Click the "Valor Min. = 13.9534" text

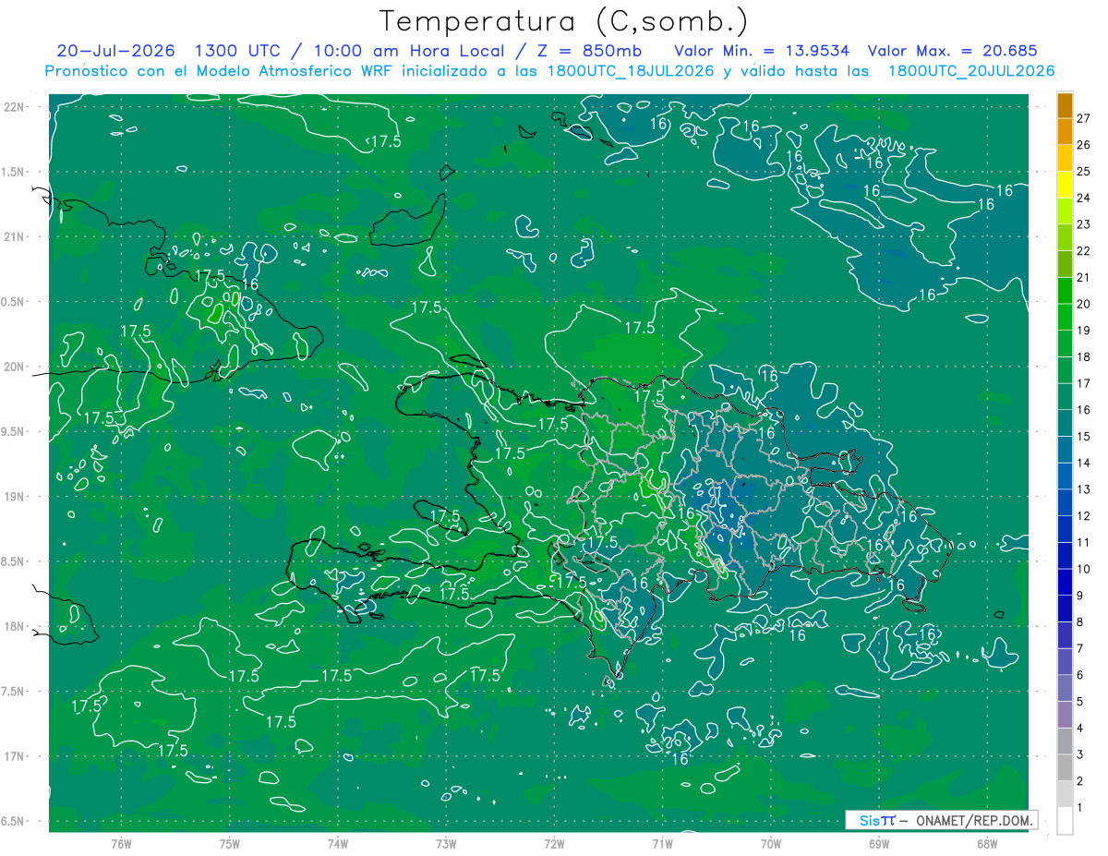coord(763,51)
